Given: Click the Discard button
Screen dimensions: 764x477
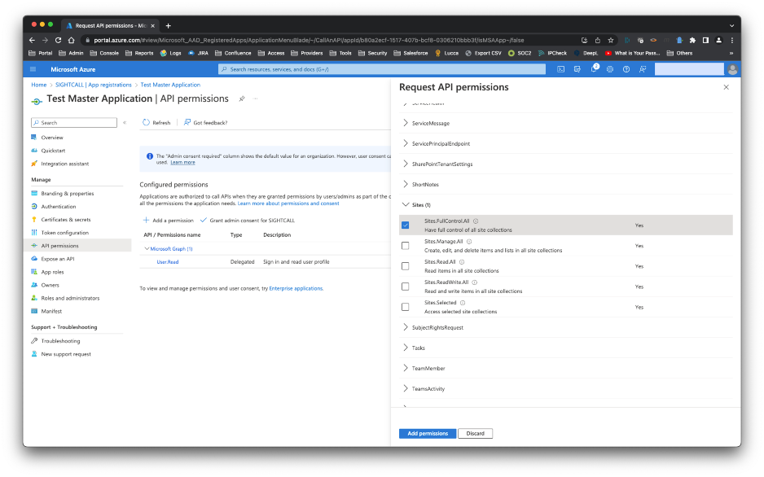Looking at the screenshot, I should [475, 433].
